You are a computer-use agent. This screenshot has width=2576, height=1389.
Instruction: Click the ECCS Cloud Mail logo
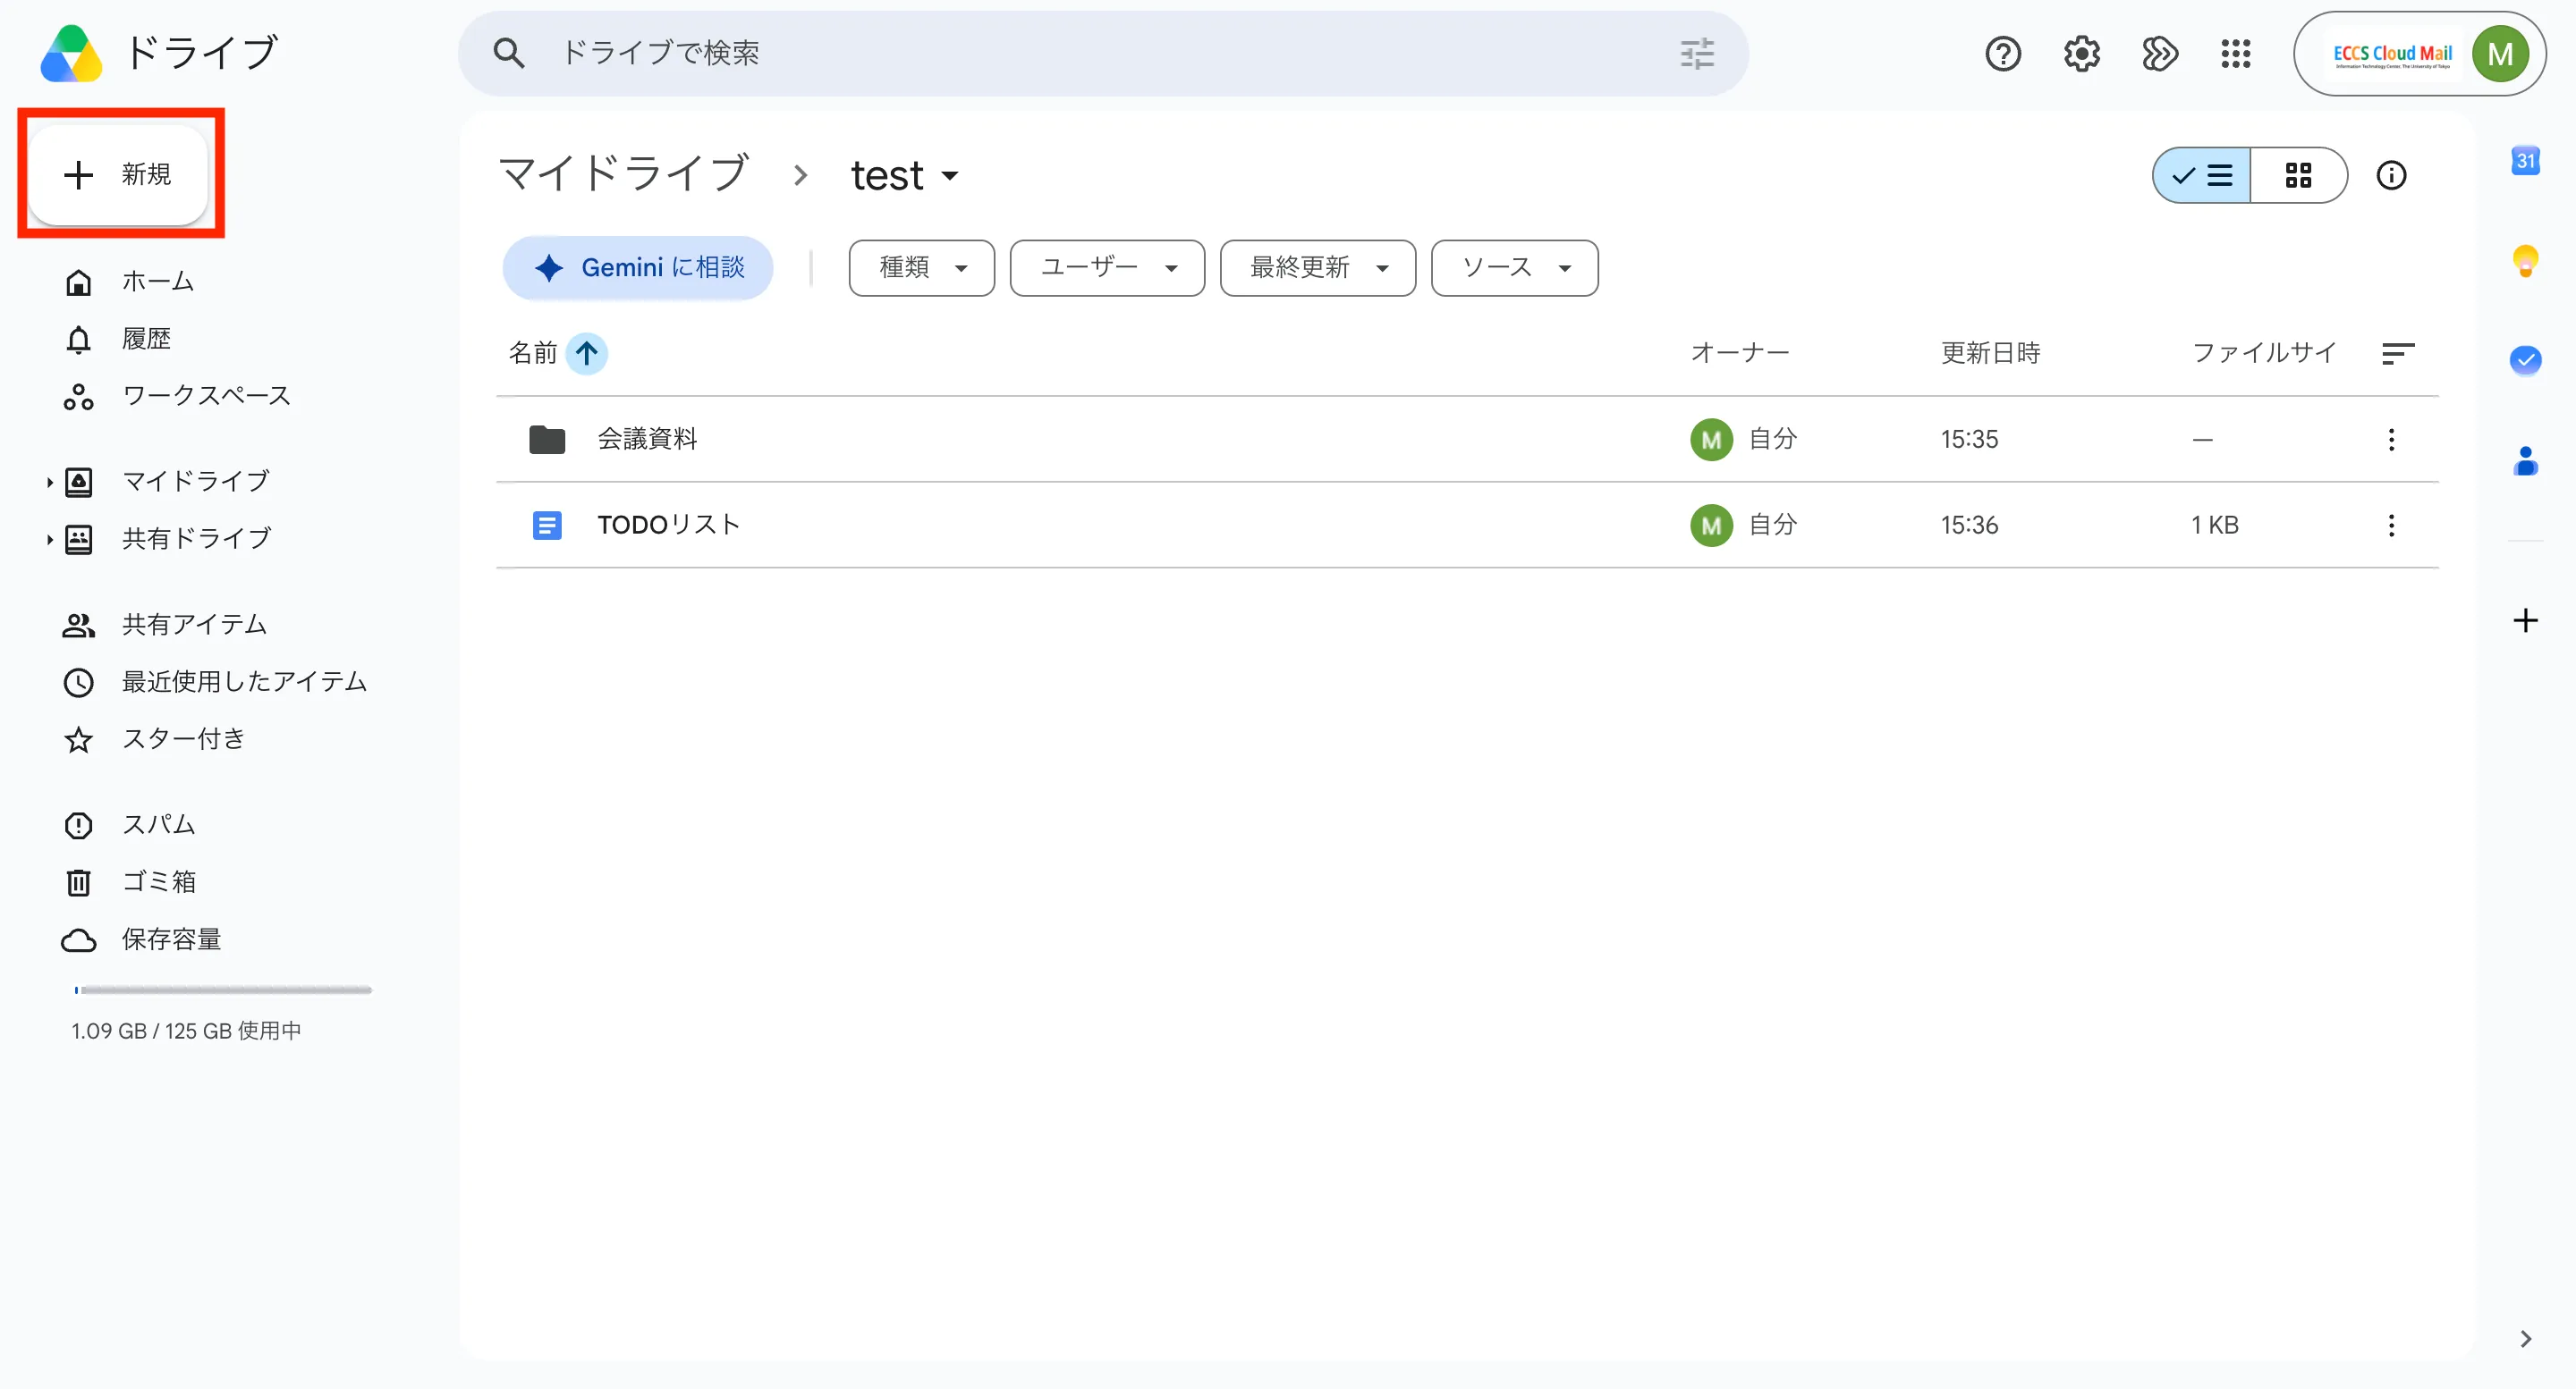2392,54
